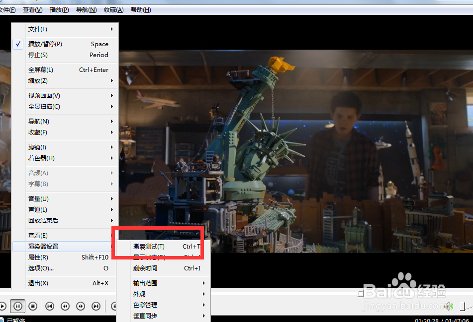Viewport: 473px width, 322px height.
Task: Open 声道(L) in the context menu
Action: tap(65, 209)
